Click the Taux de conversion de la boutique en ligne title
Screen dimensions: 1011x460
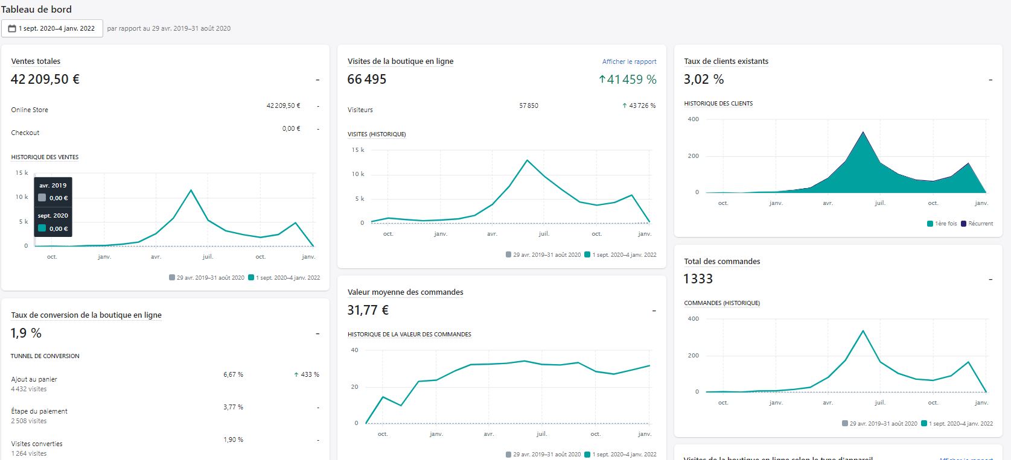(86, 315)
